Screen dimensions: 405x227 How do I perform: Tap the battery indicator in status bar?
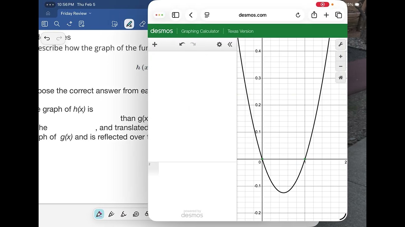[x=358, y=4]
